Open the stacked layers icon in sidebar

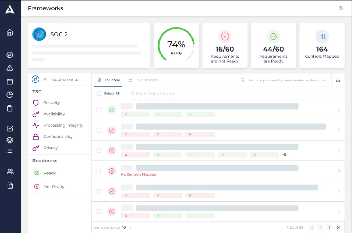10,140
